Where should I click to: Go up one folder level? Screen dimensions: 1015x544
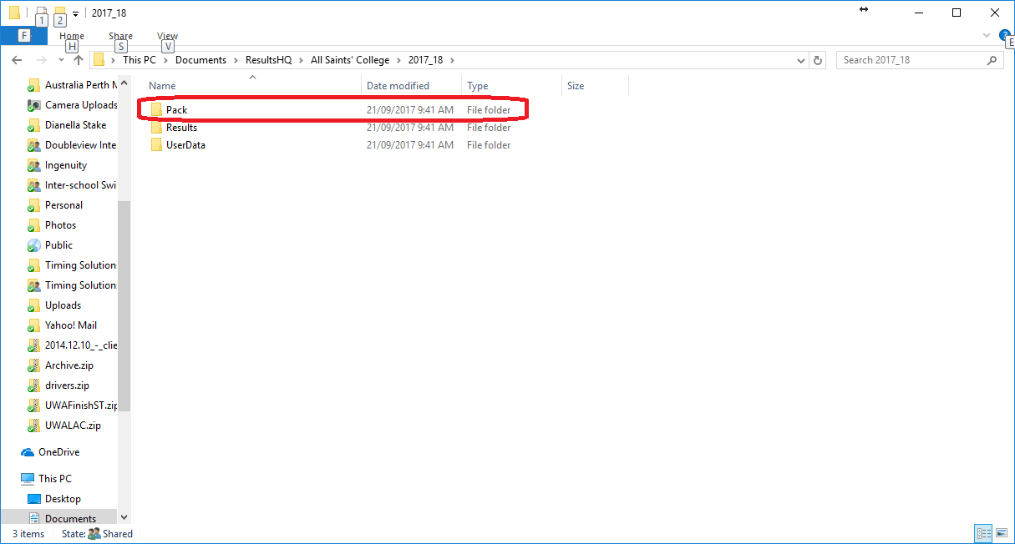click(x=79, y=60)
